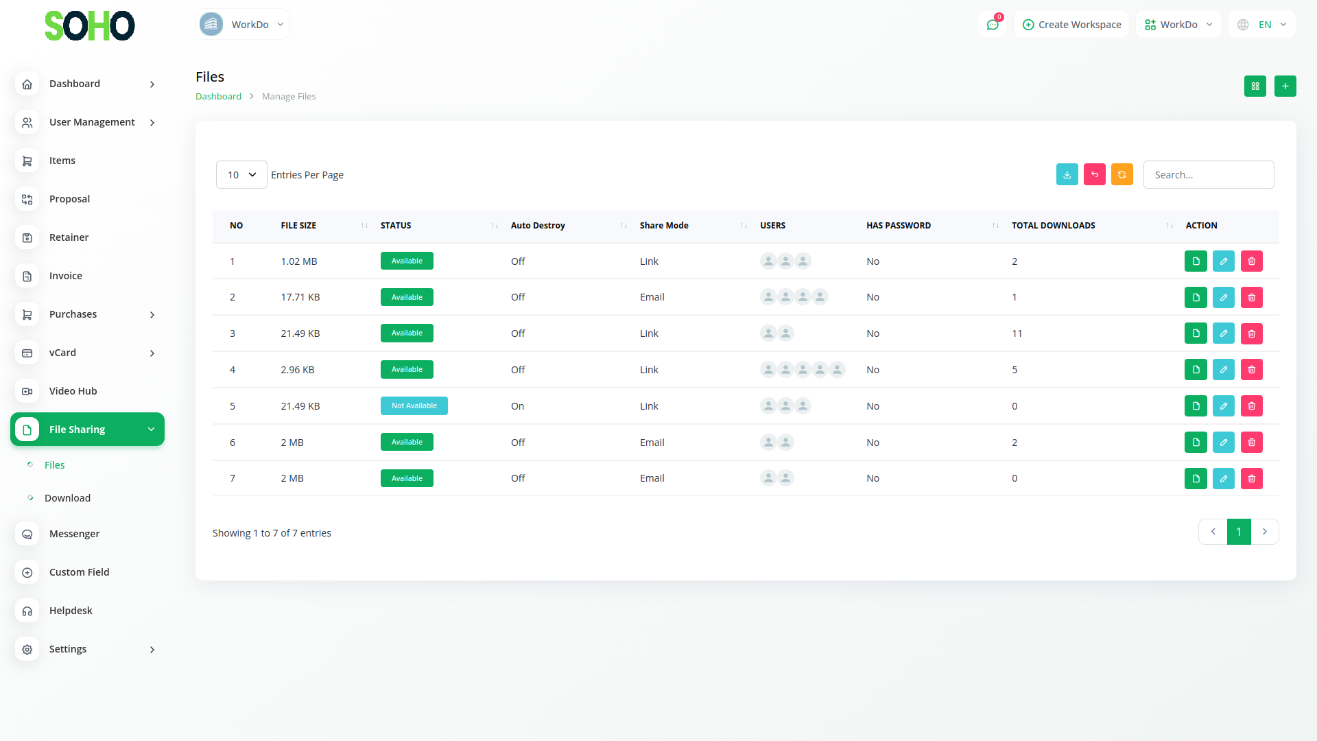Screen dimensions: 1317x741
Task: Edit file row 5 using pencil icon
Action: [x=1223, y=406]
